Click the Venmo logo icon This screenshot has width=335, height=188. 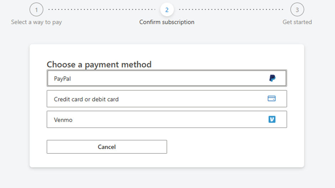[x=272, y=120]
